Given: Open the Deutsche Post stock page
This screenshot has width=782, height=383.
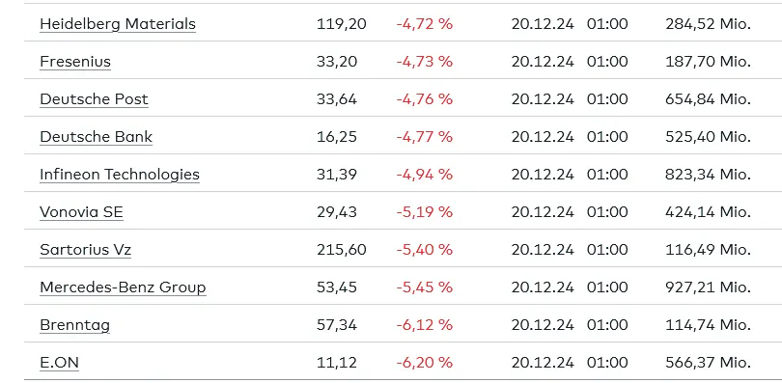Looking at the screenshot, I should coord(95,98).
